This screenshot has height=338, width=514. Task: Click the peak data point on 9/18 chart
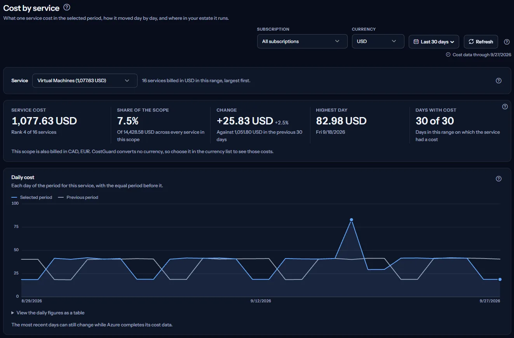351,220
